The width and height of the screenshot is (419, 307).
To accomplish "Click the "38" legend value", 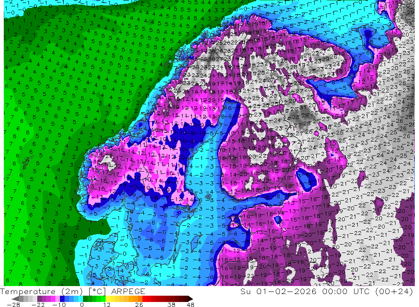I will [171, 305].
